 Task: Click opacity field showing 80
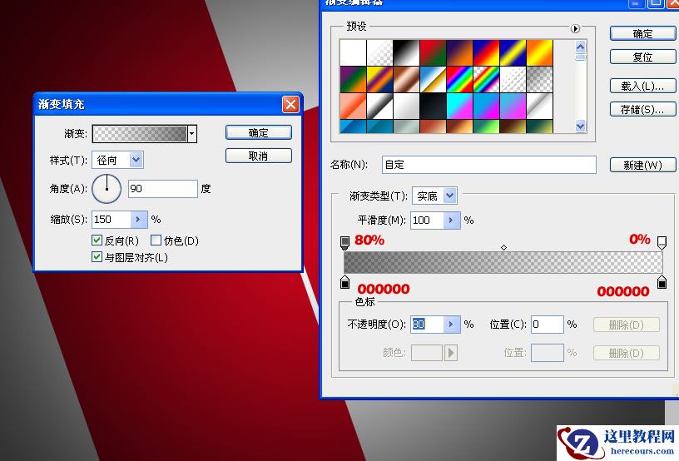pyautogui.click(x=428, y=325)
